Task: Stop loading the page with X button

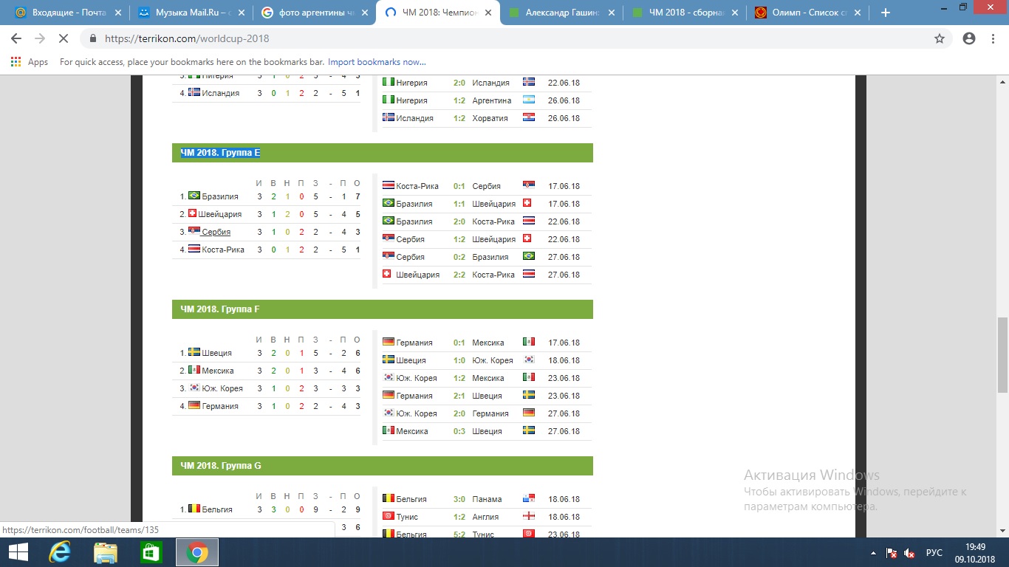Action: pyautogui.click(x=64, y=38)
